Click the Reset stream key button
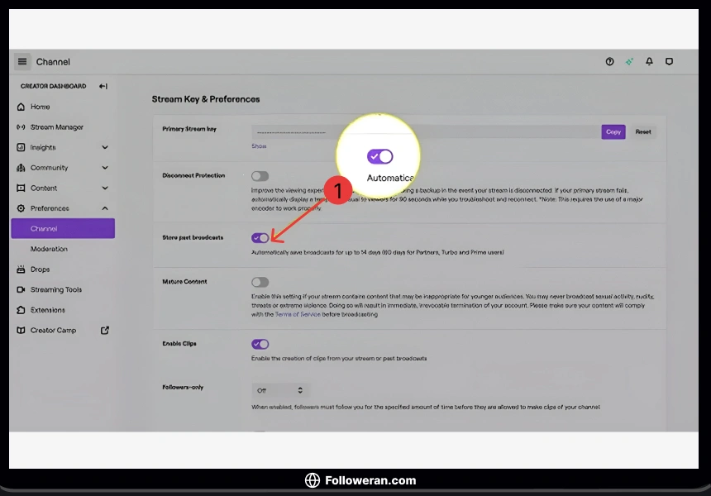 pos(643,132)
